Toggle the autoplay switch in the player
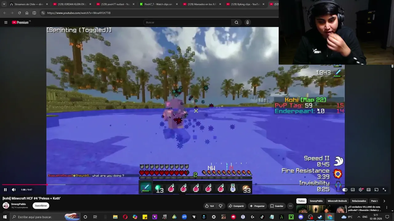 click(x=345, y=190)
